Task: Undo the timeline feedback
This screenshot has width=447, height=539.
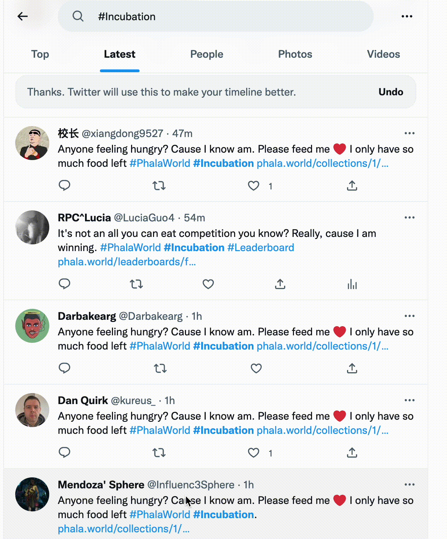Action: coord(391,92)
